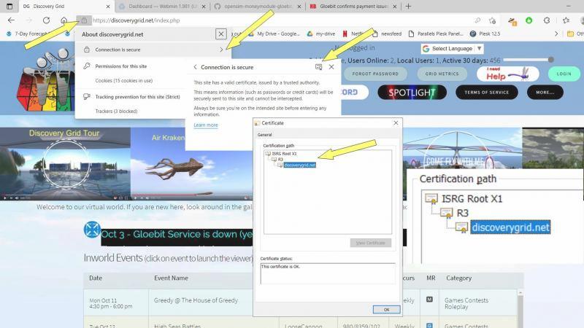Click the Category column header
584x328 pixels.
tap(459, 278)
